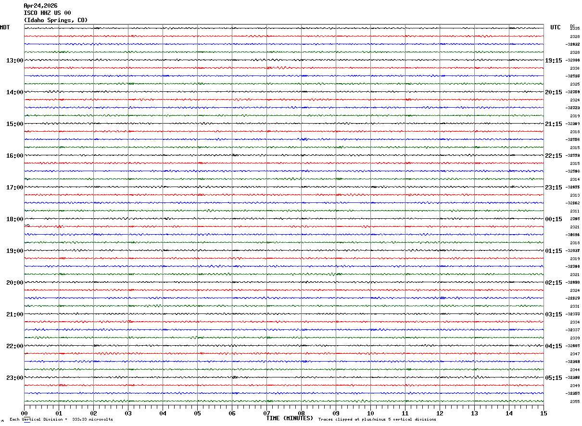The width and height of the screenshot is (582, 426).
Task: Click the 00:15 UTC time label
Action: click(553, 219)
